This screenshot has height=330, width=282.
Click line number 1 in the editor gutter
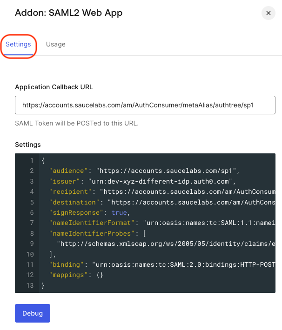click(31, 160)
